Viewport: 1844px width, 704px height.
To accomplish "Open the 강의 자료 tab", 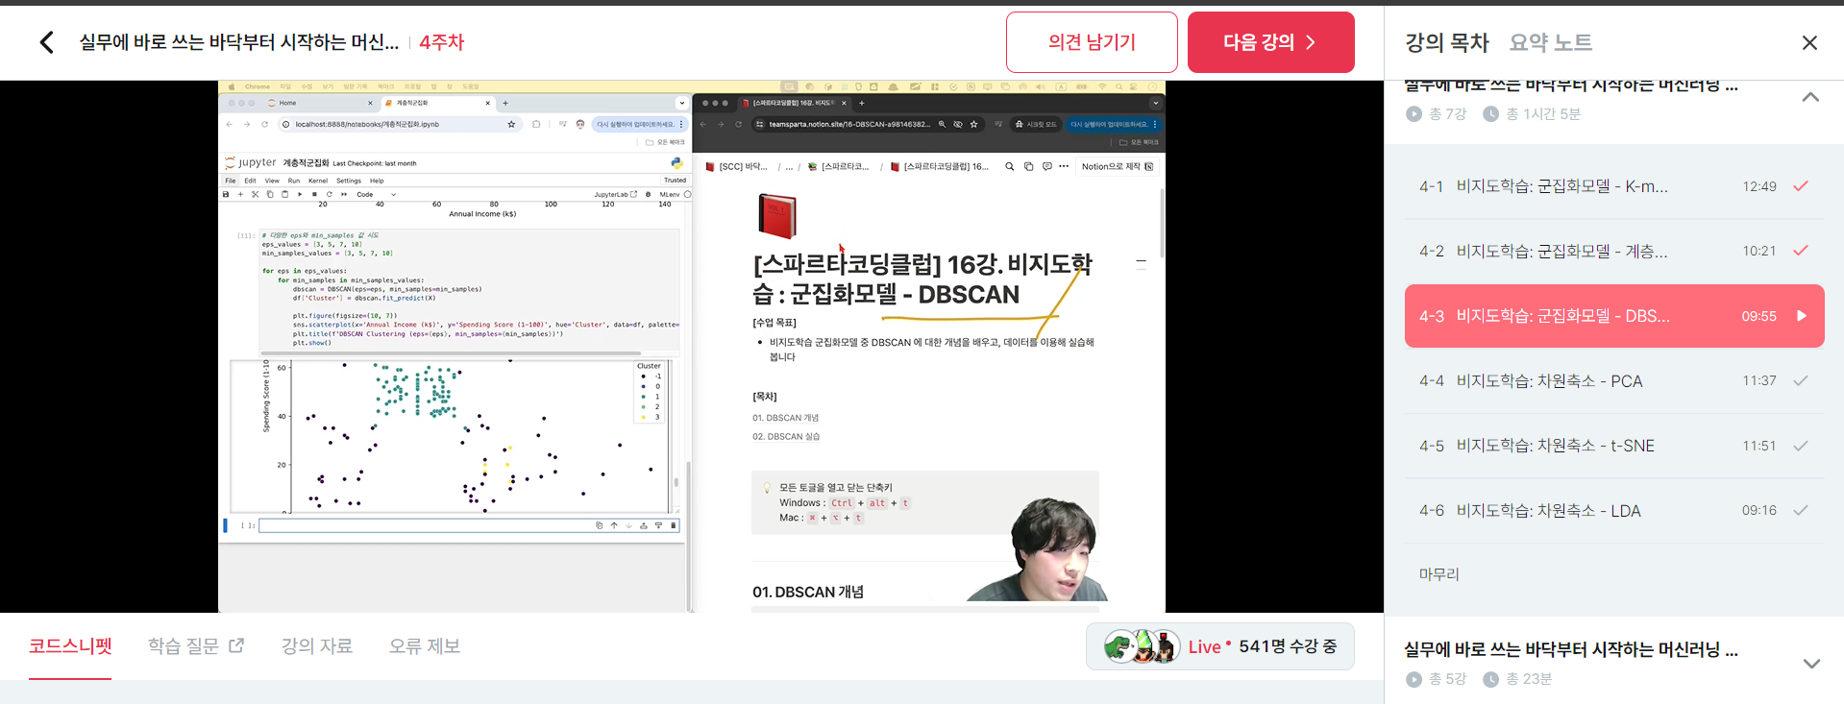I will point(317,645).
